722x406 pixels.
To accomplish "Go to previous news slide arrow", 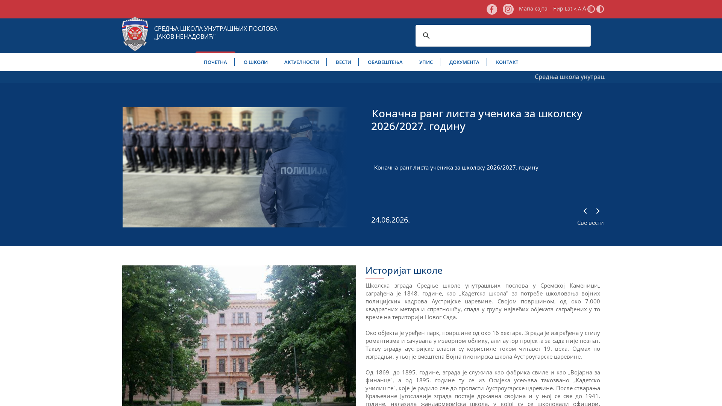I will click(x=585, y=211).
